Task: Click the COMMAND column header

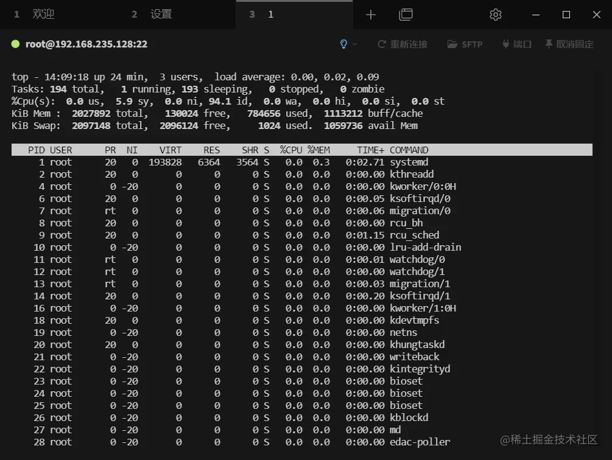Action: point(409,150)
